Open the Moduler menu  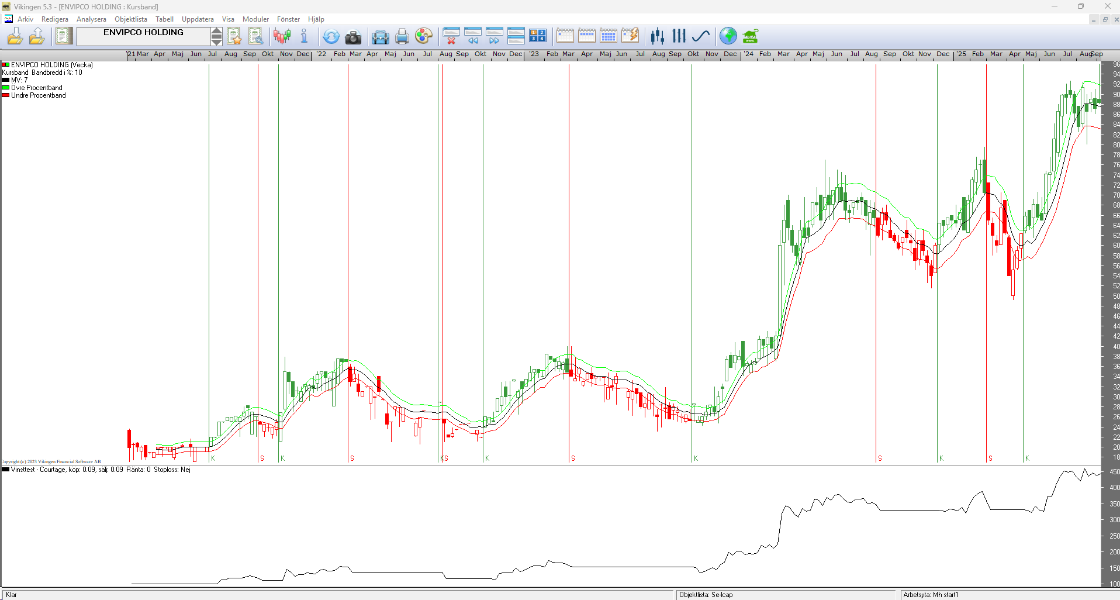[255, 19]
